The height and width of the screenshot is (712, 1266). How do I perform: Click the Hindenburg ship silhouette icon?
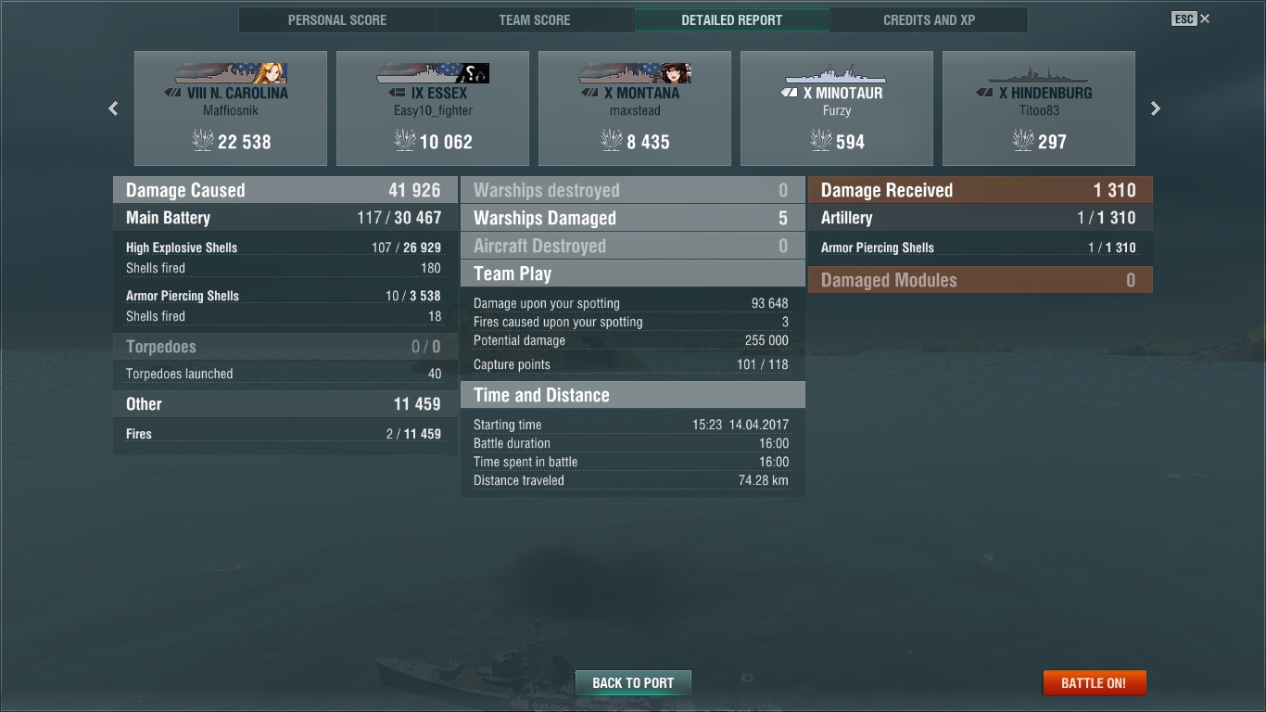1038,75
